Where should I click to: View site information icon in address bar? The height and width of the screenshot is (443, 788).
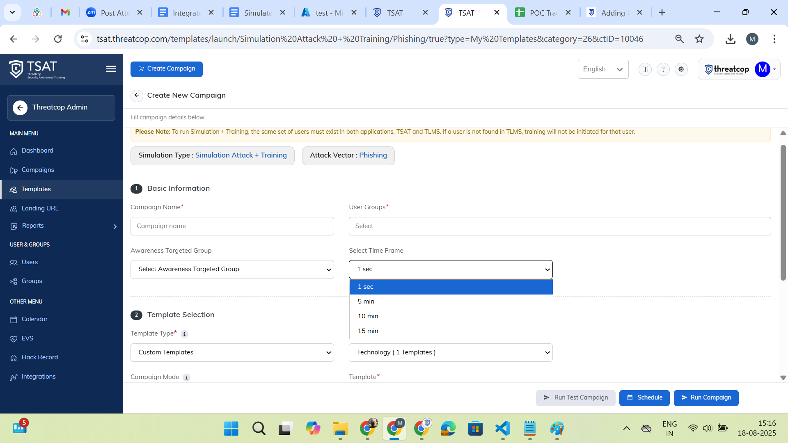click(x=85, y=39)
